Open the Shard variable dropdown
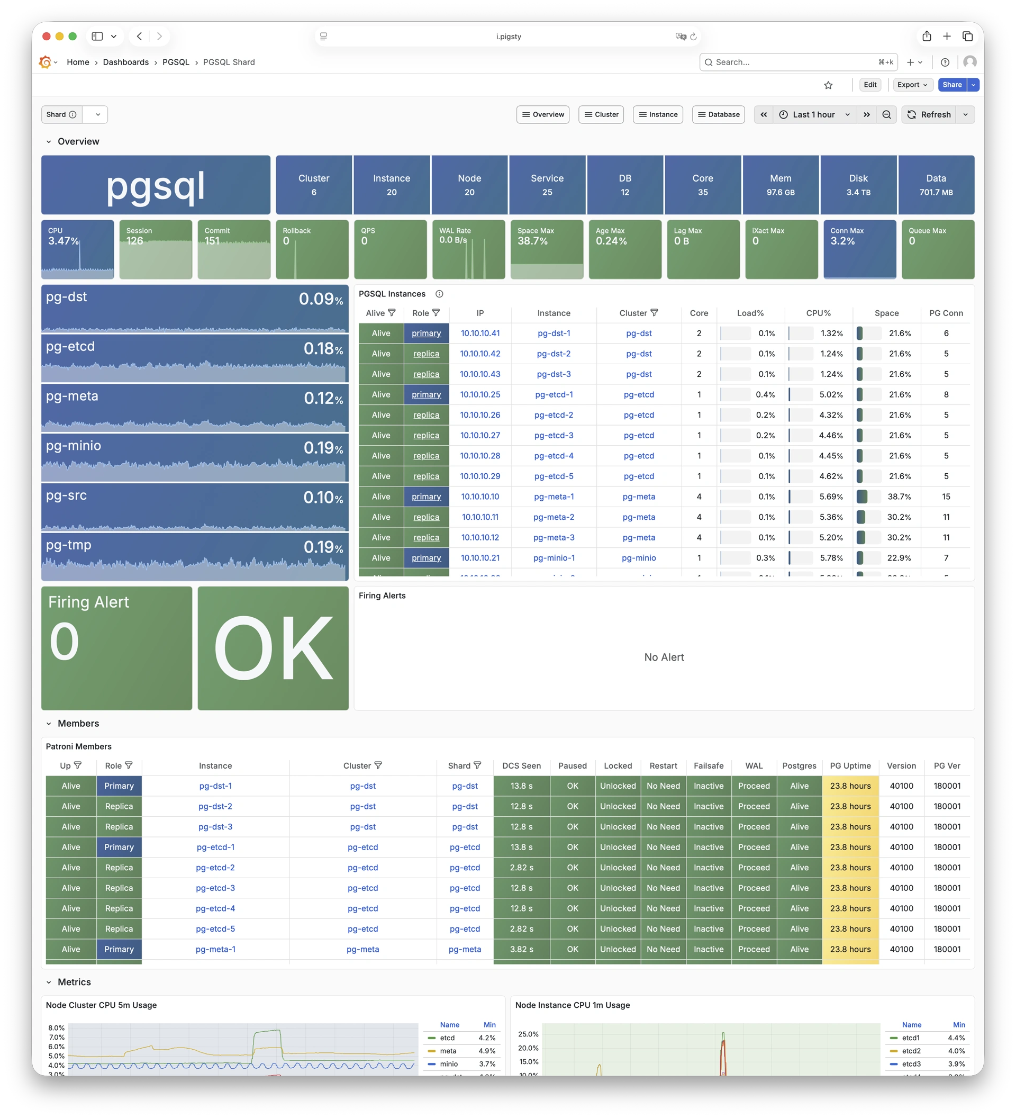The image size is (1016, 1118). point(97,114)
